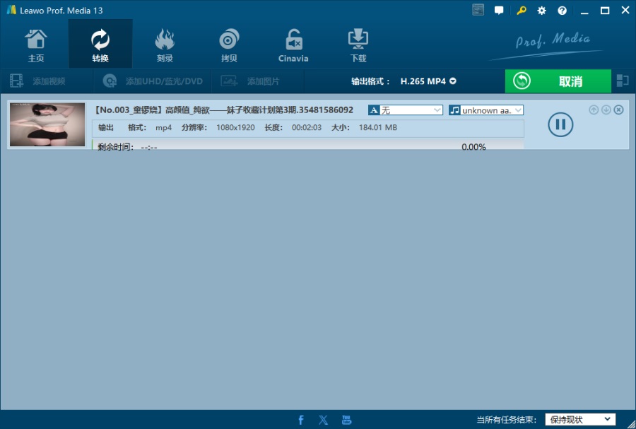Pause the current conversion task
This screenshot has width=636, height=429.
(560, 124)
